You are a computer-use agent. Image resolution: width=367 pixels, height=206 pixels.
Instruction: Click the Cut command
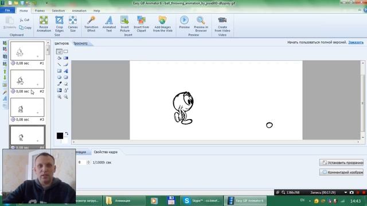(x=25, y=20)
